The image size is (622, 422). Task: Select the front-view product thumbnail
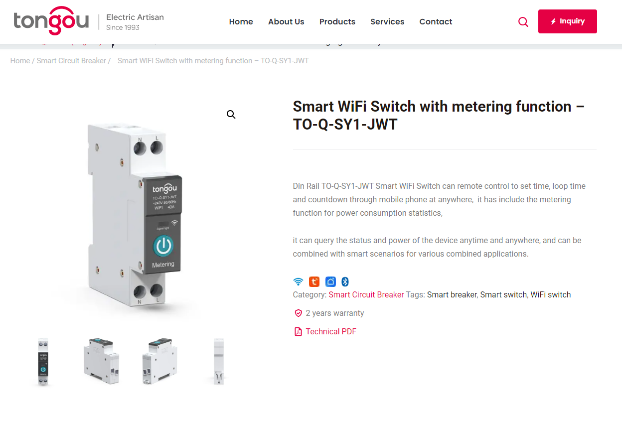[x=43, y=362]
